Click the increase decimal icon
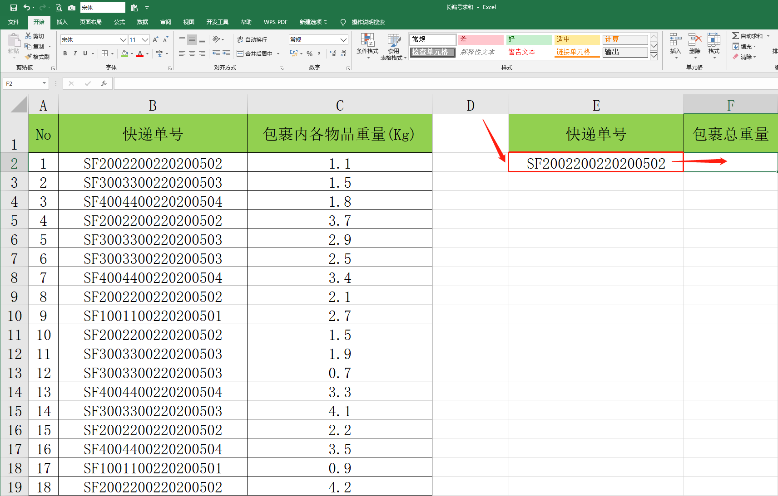The image size is (778, 496). pos(333,53)
